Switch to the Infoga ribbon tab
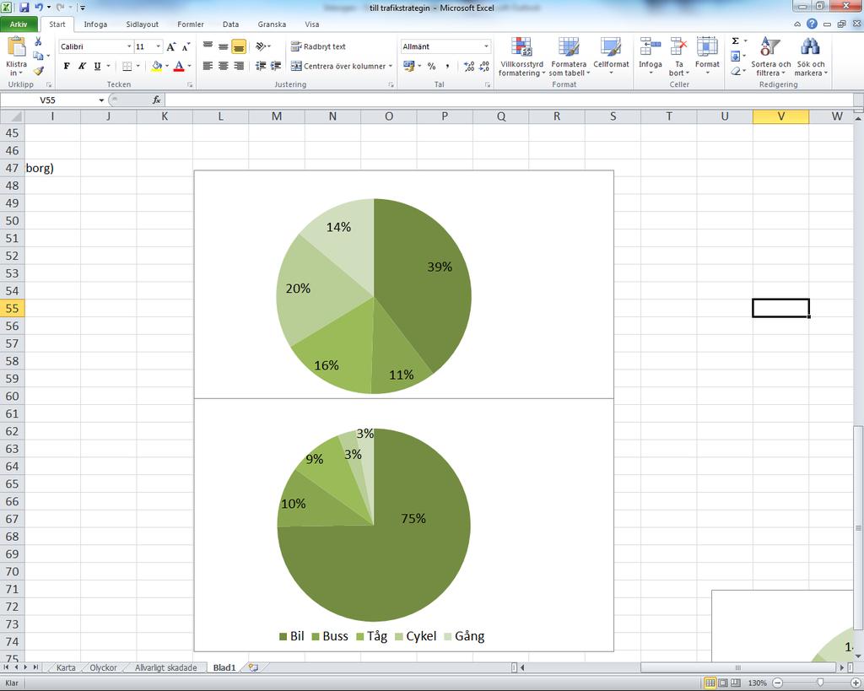The width and height of the screenshot is (864, 691). point(95,24)
